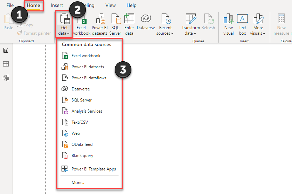Click the Dataverse ribbon button
The width and height of the screenshot is (292, 194).
[146, 22]
